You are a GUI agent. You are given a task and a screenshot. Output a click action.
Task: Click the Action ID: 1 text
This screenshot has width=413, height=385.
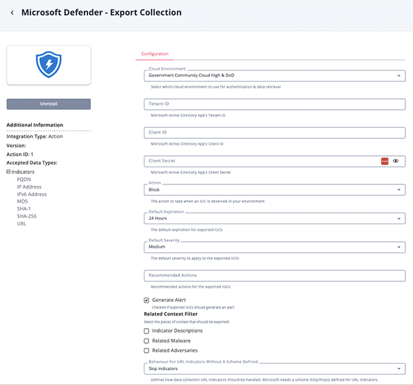[20, 154]
